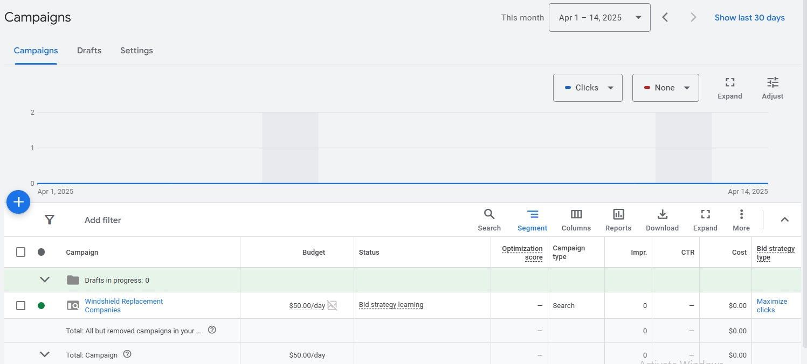Click Show last 30 days link
The height and width of the screenshot is (364, 807).
point(749,18)
